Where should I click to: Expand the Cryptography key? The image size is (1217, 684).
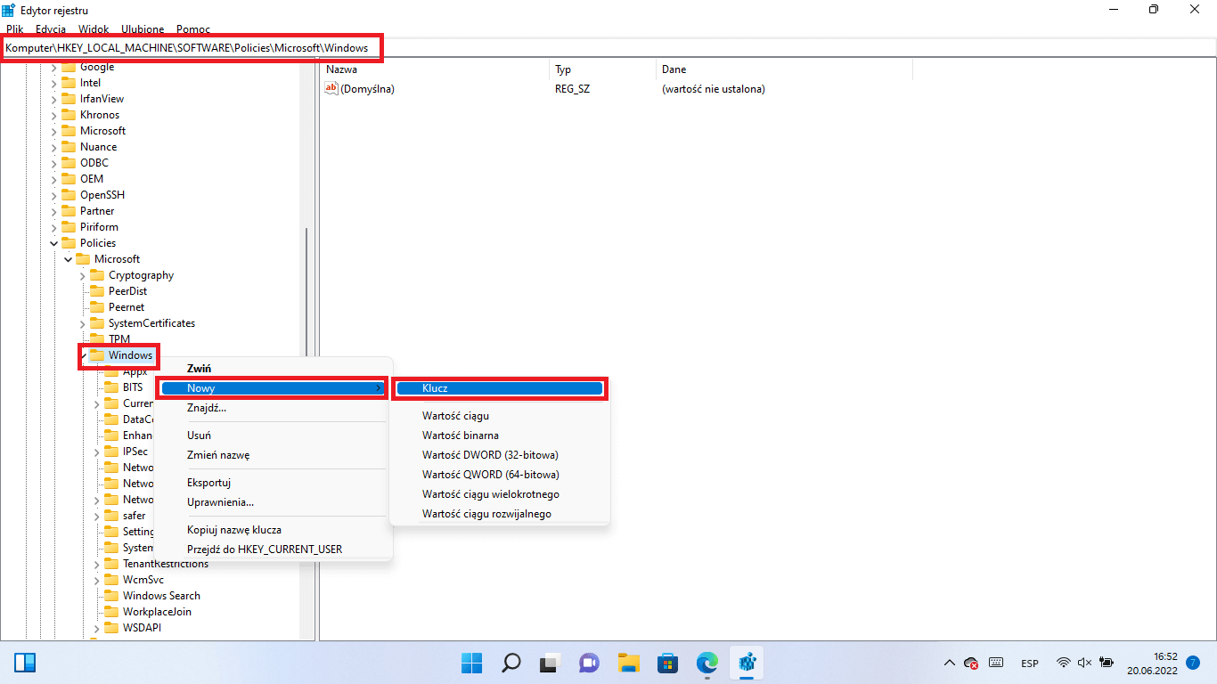[83, 275]
